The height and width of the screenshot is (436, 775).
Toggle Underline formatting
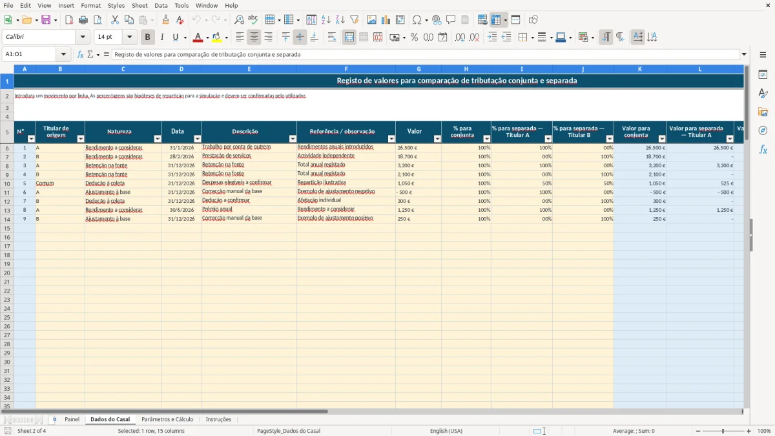[x=175, y=37]
